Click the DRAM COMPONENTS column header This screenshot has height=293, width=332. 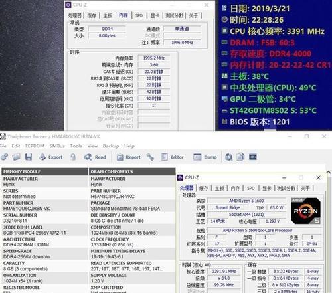point(132,171)
